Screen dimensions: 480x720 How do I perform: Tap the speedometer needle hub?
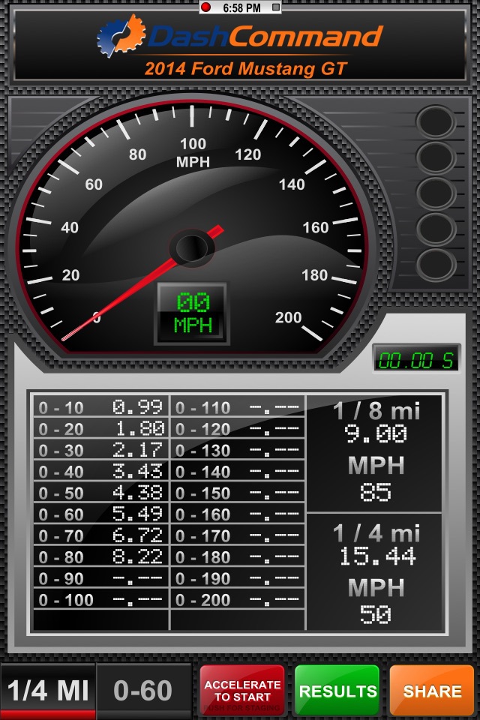click(191, 248)
